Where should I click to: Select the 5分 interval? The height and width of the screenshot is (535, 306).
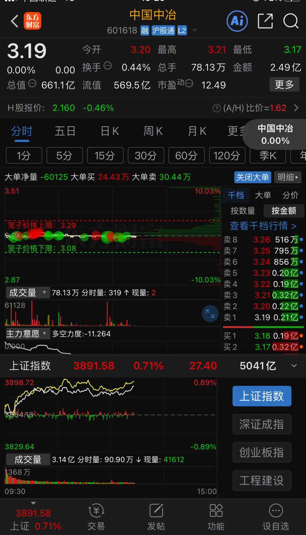pos(65,155)
